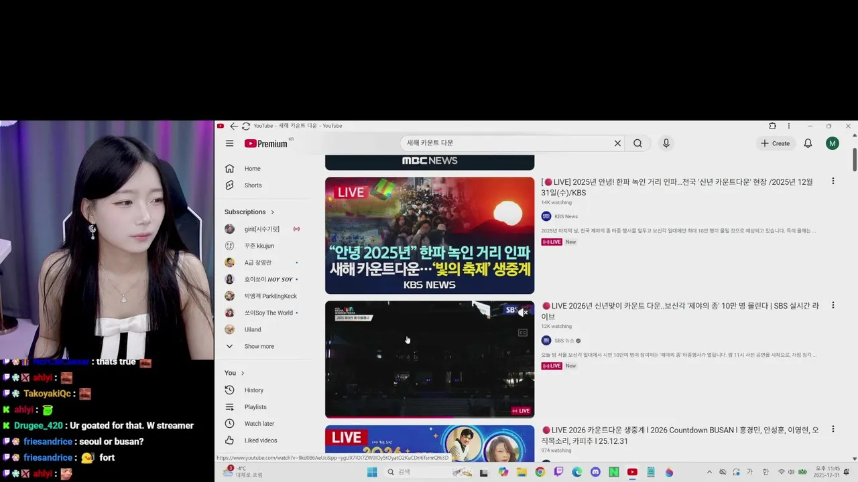Go back with the browser back arrow
This screenshot has width=858, height=482.
click(x=234, y=126)
